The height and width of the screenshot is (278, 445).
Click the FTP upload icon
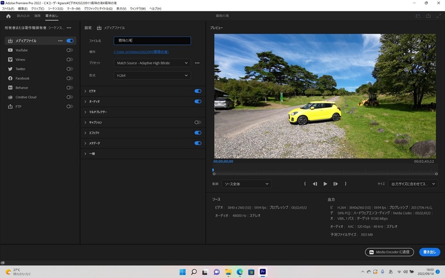(x=10, y=107)
